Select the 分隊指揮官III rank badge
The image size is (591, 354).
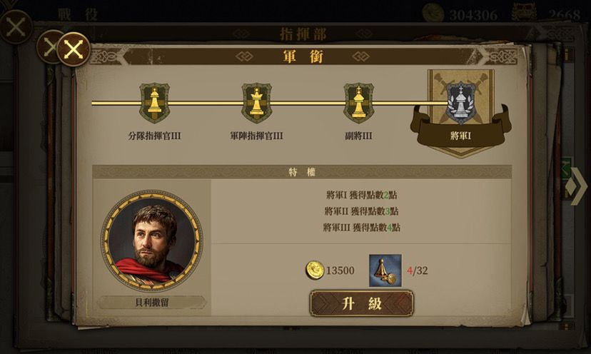(x=155, y=103)
